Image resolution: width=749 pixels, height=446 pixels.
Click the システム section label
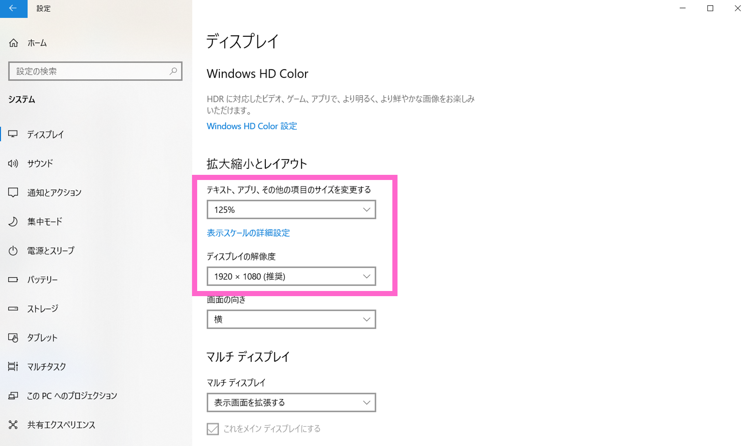(x=21, y=100)
